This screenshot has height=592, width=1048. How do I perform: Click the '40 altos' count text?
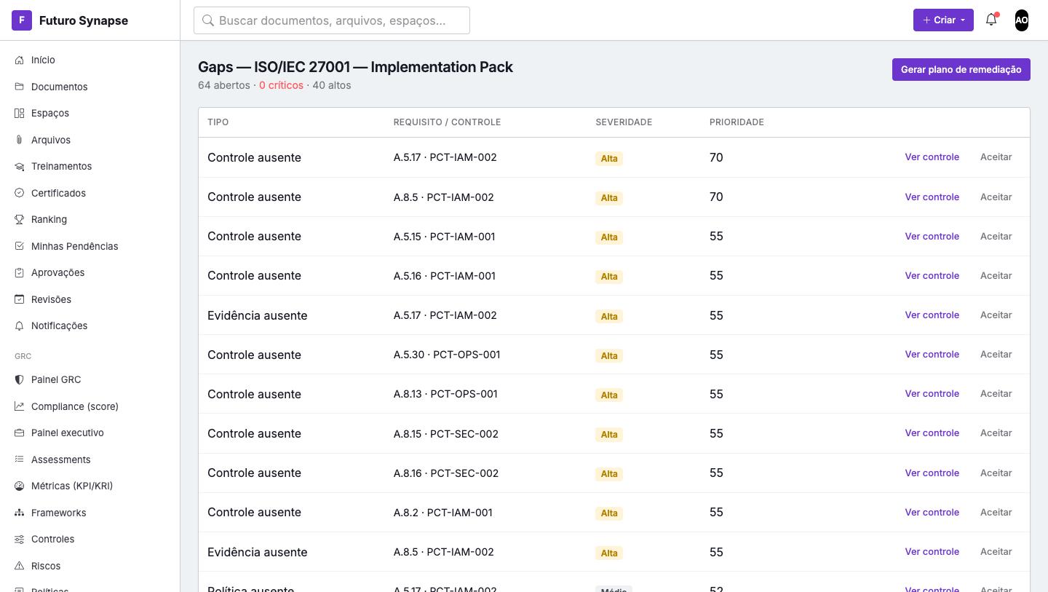[332, 85]
